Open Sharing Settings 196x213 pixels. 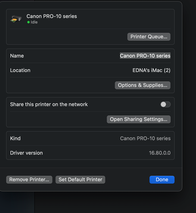coord(138,119)
